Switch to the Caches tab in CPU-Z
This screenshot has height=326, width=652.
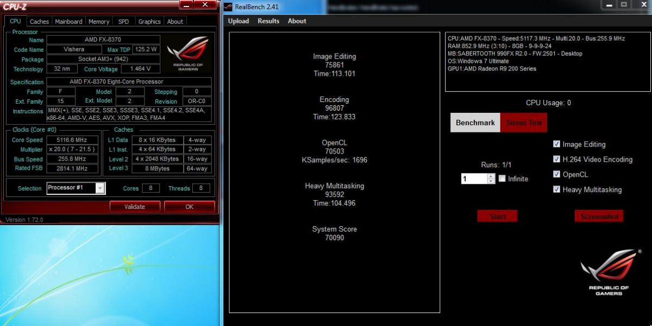click(x=39, y=22)
